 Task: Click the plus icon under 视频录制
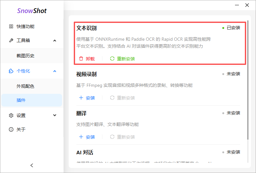click(81, 98)
